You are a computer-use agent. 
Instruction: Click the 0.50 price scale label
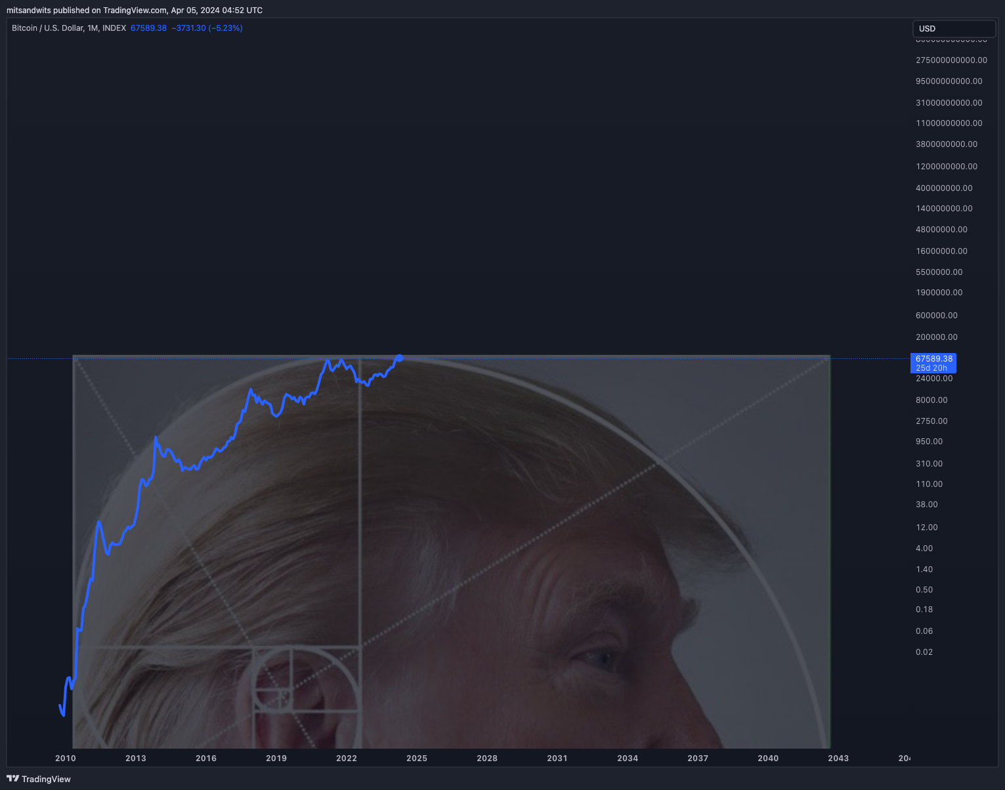click(x=924, y=589)
